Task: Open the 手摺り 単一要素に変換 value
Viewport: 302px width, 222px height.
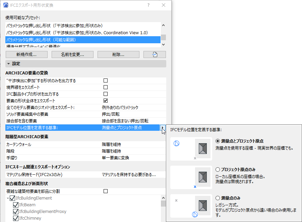Action: pyautogui.click(x=115, y=158)
